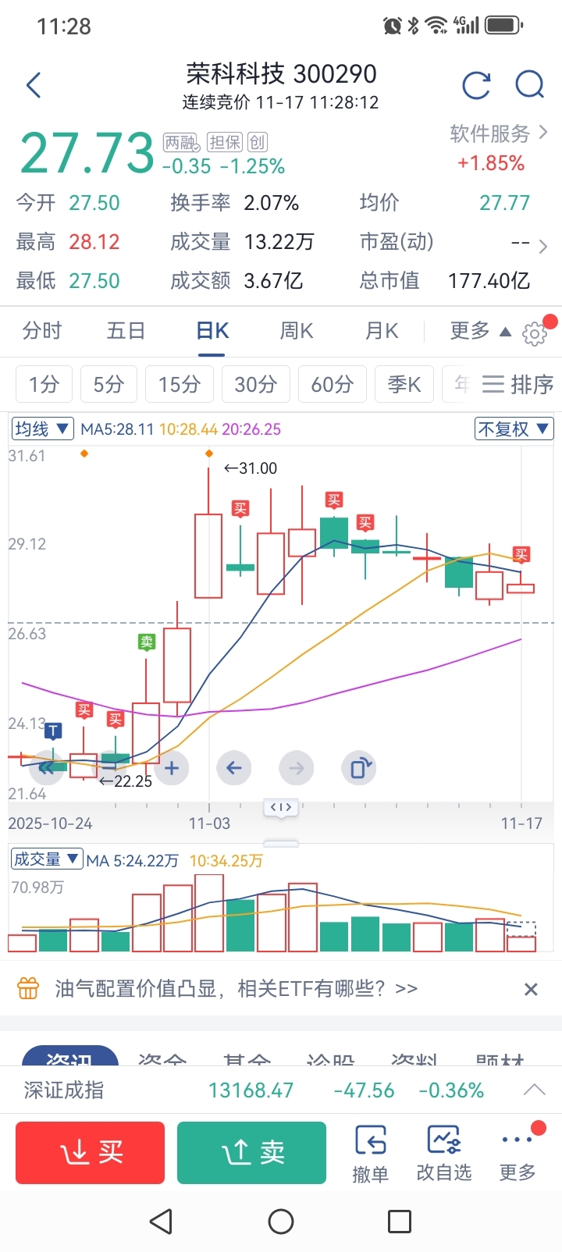Tap the back arrow icon
The height and width of the screenshot is (1252, 562).
pos(34,85)
